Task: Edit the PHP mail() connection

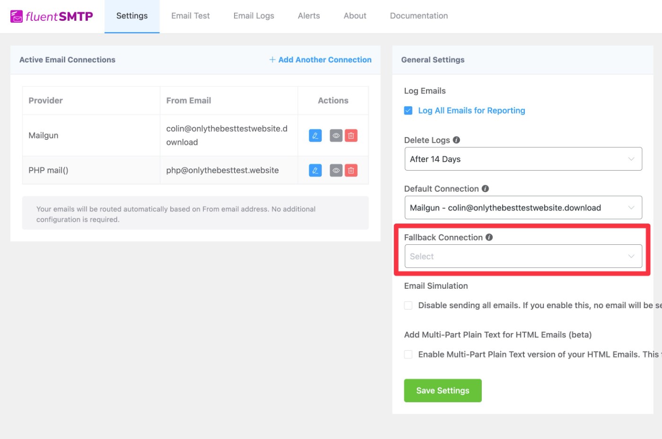Action: pos(315,170)
